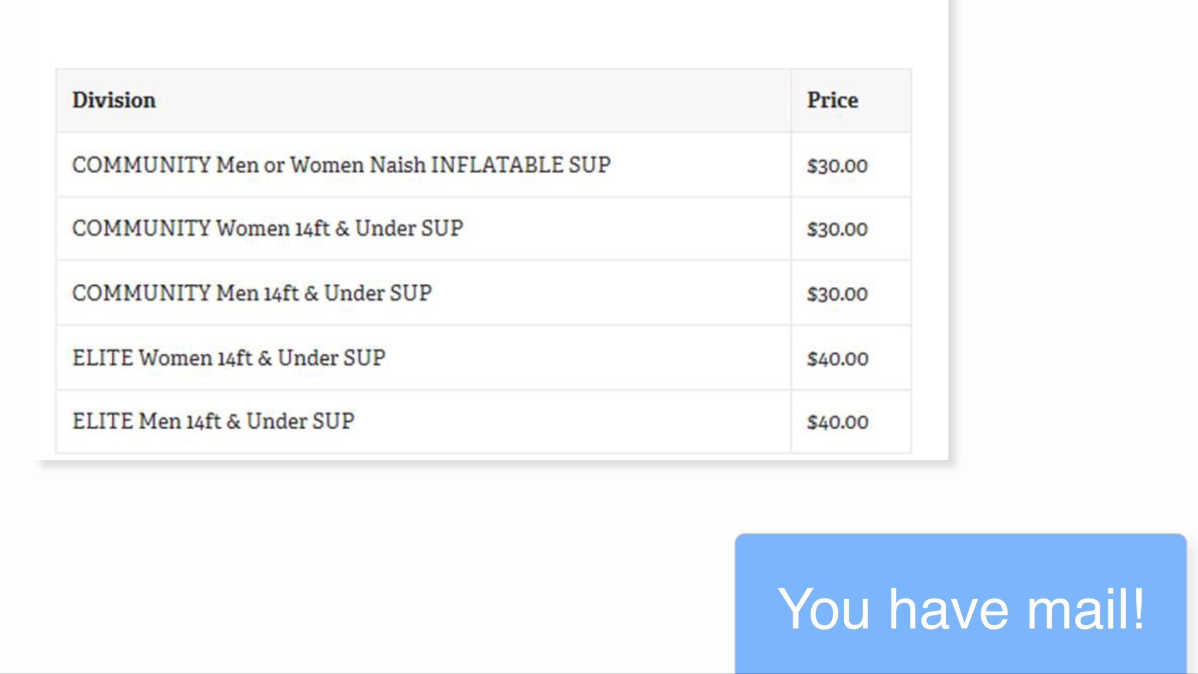Viewport: 1198px width, 674px height.
Task: Click the $30.00 price for Naish INFLATABLE SUP
Action: tap(837, 166)
